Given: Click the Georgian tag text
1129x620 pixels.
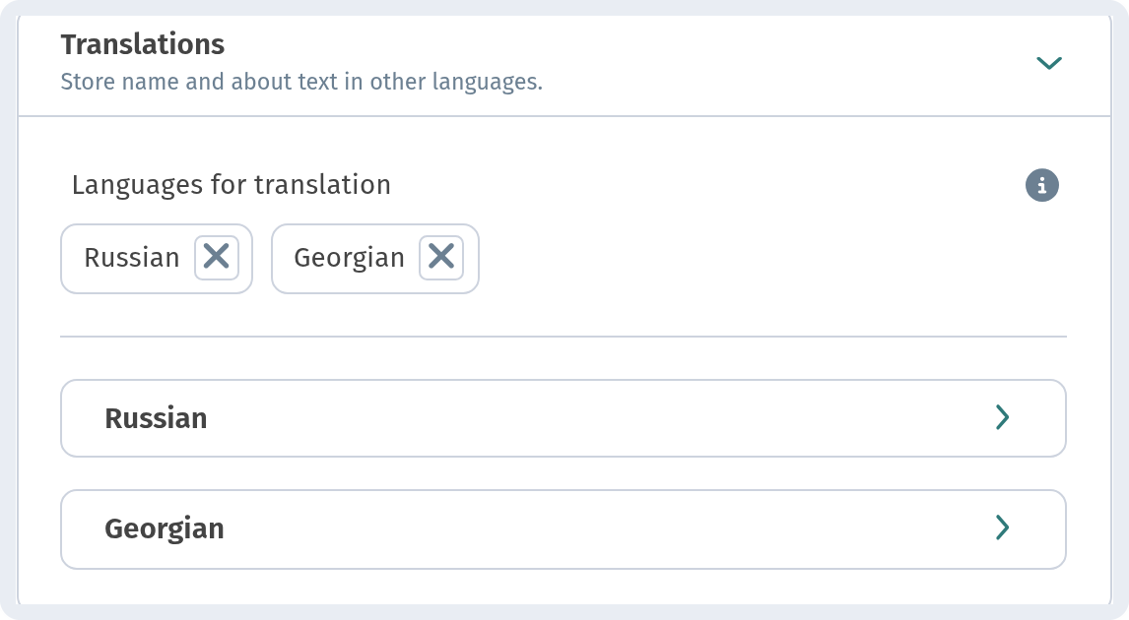Looking at the screenshot, I should pos(349,258).
